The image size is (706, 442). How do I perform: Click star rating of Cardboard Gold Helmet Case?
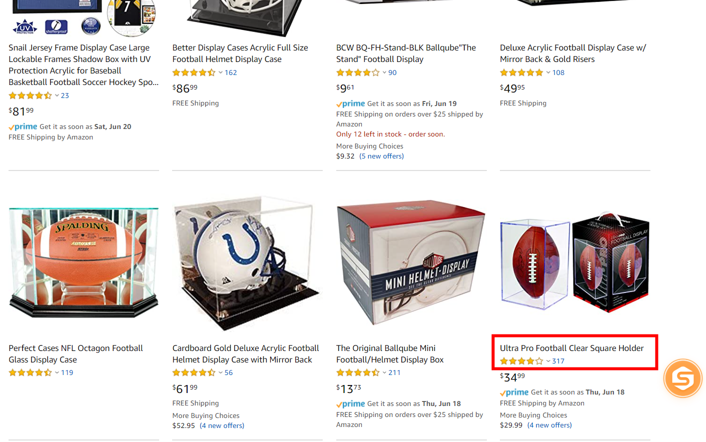[194, 372]
